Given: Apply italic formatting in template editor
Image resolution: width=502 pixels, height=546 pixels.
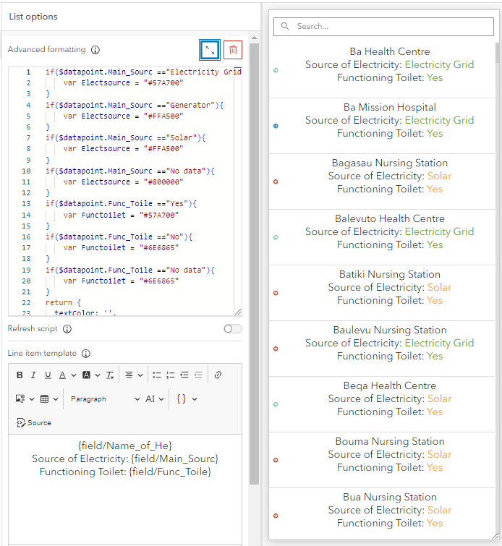Looking at the screenshot, I should pyautogui.click(x=34, y=375).
